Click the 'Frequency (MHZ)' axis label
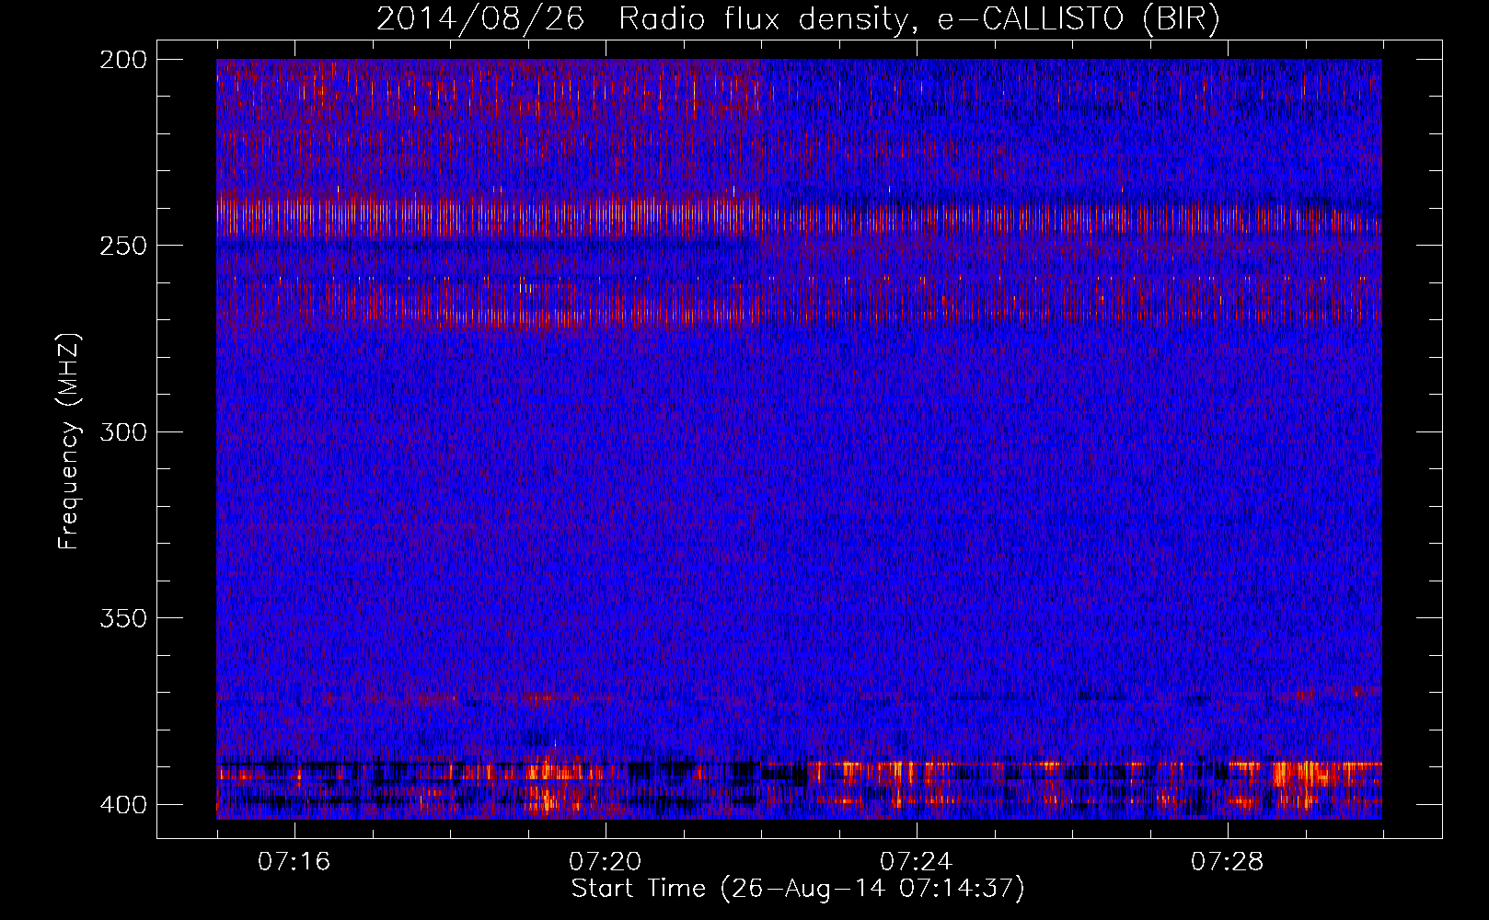 (70, 442)
